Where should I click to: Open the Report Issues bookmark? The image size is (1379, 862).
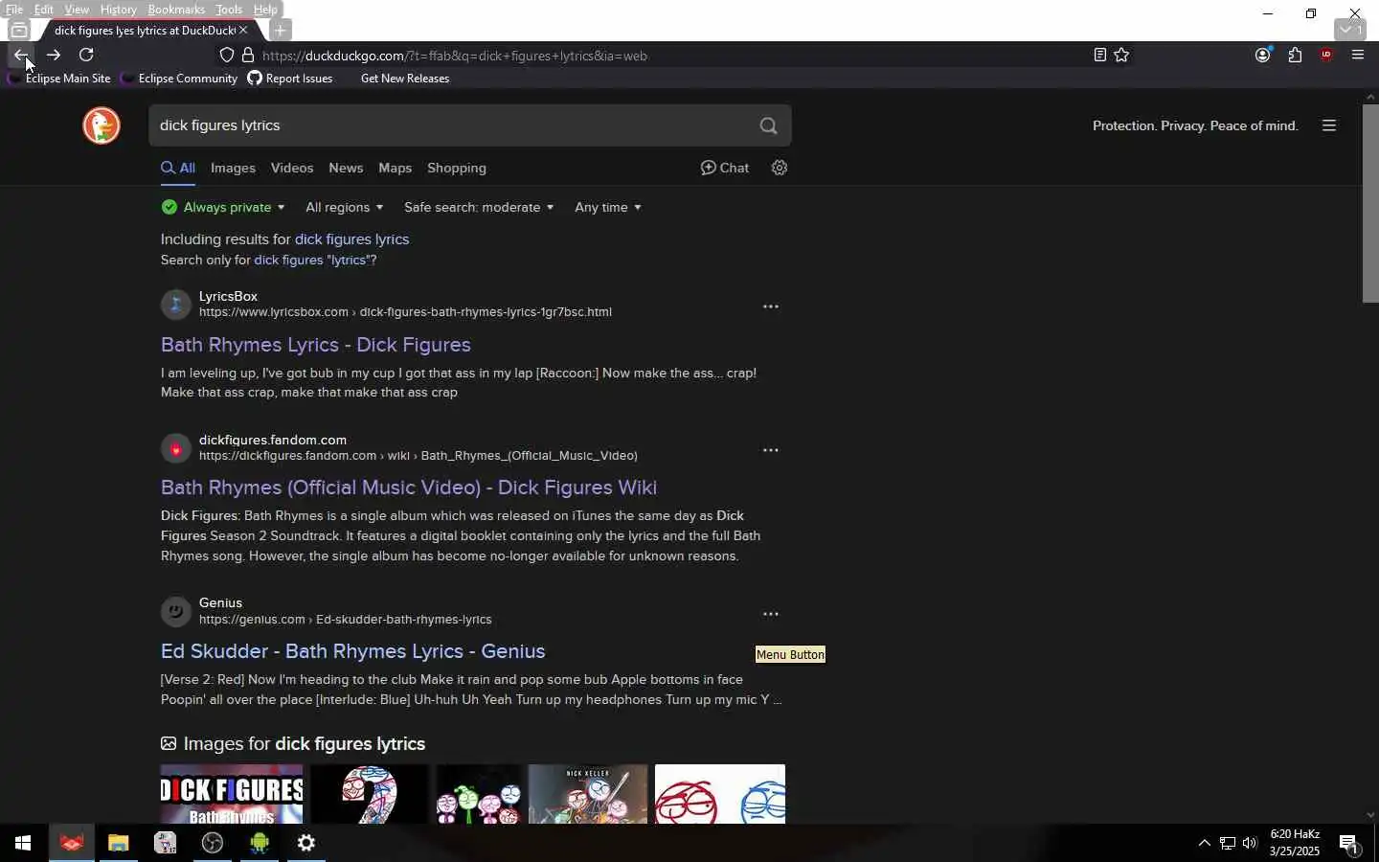[290, 79]
